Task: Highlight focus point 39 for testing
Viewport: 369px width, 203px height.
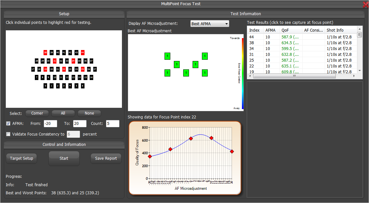Action: tap(52, 53)
